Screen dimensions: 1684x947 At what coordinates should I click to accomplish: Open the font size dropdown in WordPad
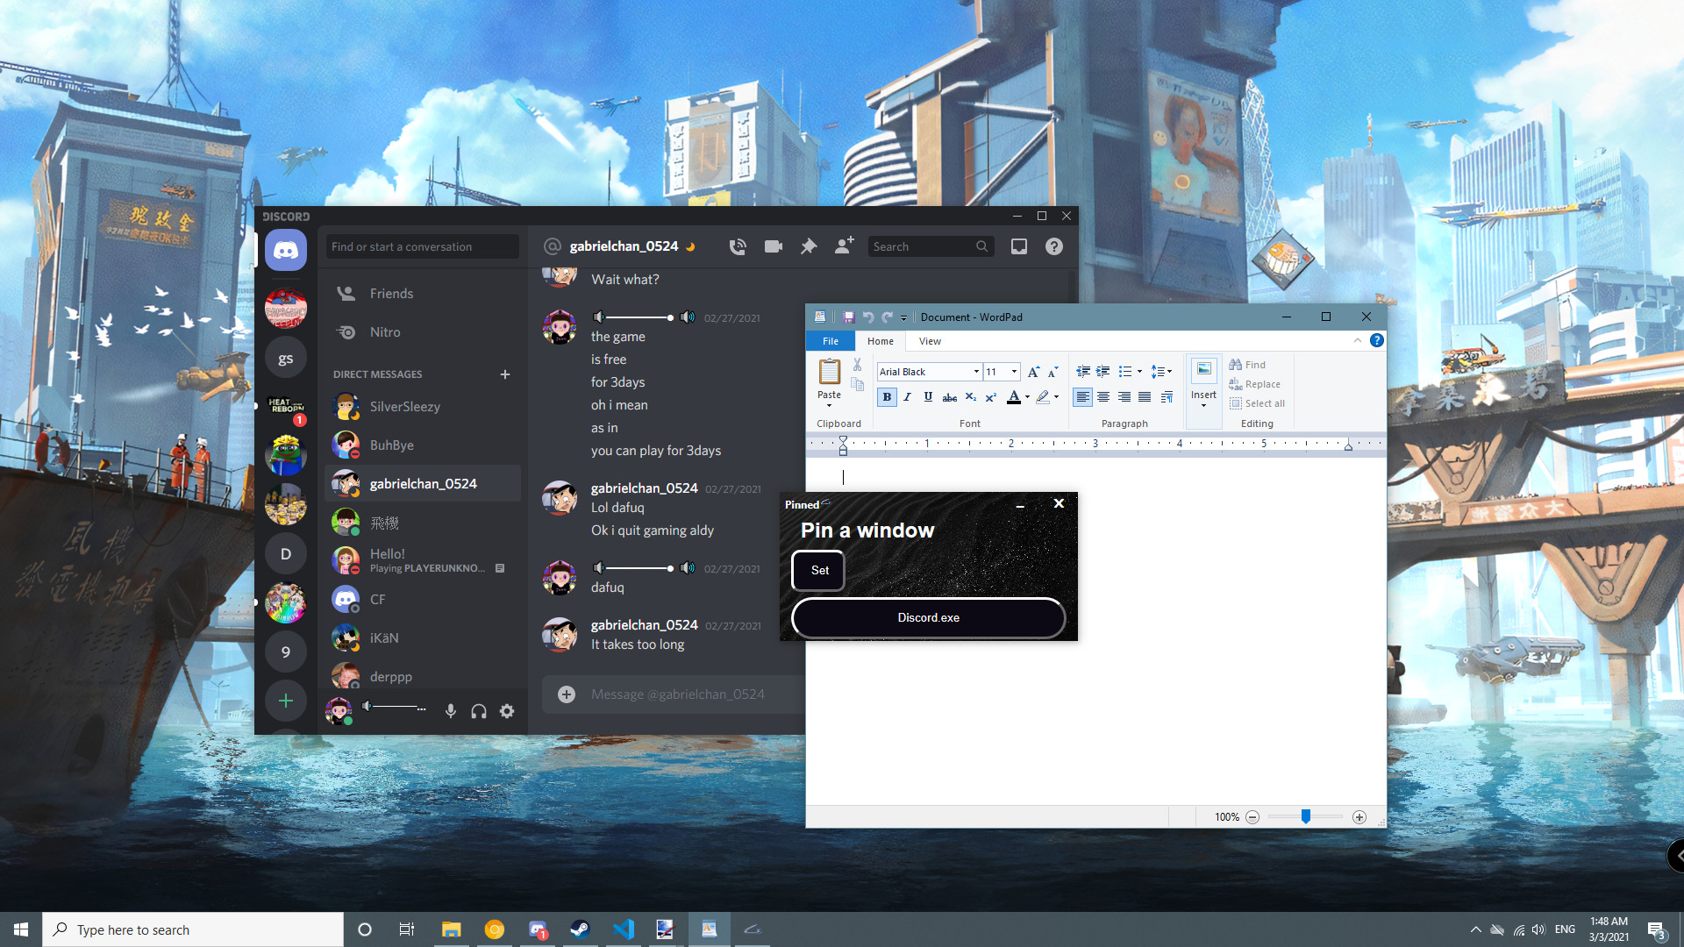[1015, 372]
